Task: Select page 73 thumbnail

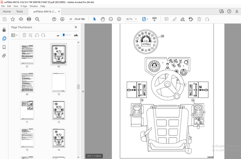Action: 27,138
